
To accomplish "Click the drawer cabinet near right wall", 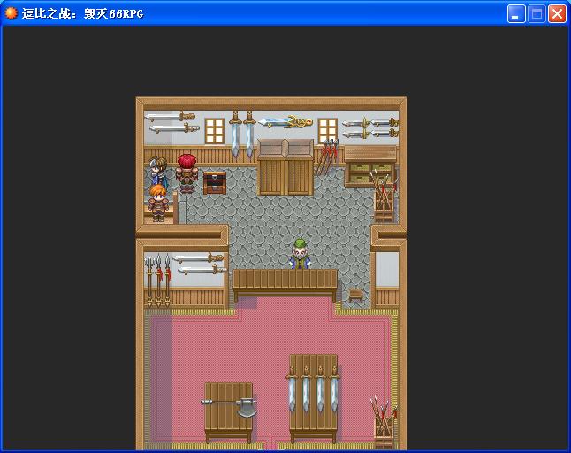I will click(x=370, y=165).
